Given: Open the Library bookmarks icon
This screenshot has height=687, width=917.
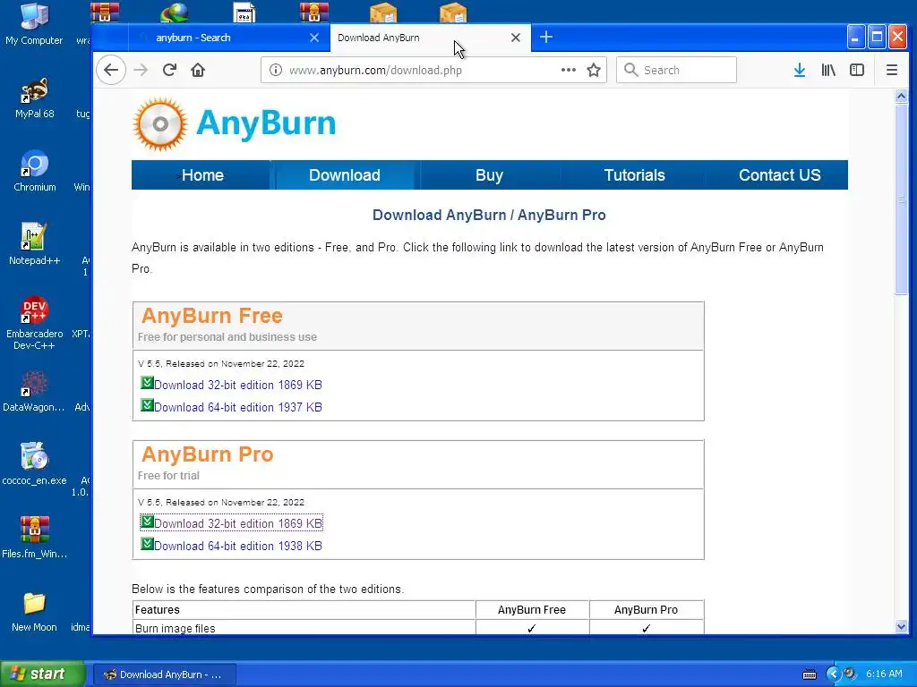Looking at the screenshot, I should (828, 70).
